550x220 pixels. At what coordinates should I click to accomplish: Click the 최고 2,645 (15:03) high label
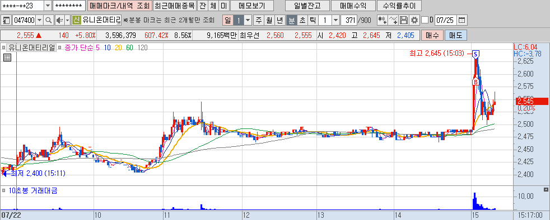coord(436,54)
